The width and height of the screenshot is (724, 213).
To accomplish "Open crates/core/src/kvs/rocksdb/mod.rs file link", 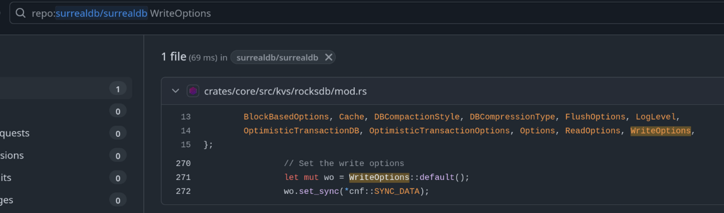I will coord(285,91).
